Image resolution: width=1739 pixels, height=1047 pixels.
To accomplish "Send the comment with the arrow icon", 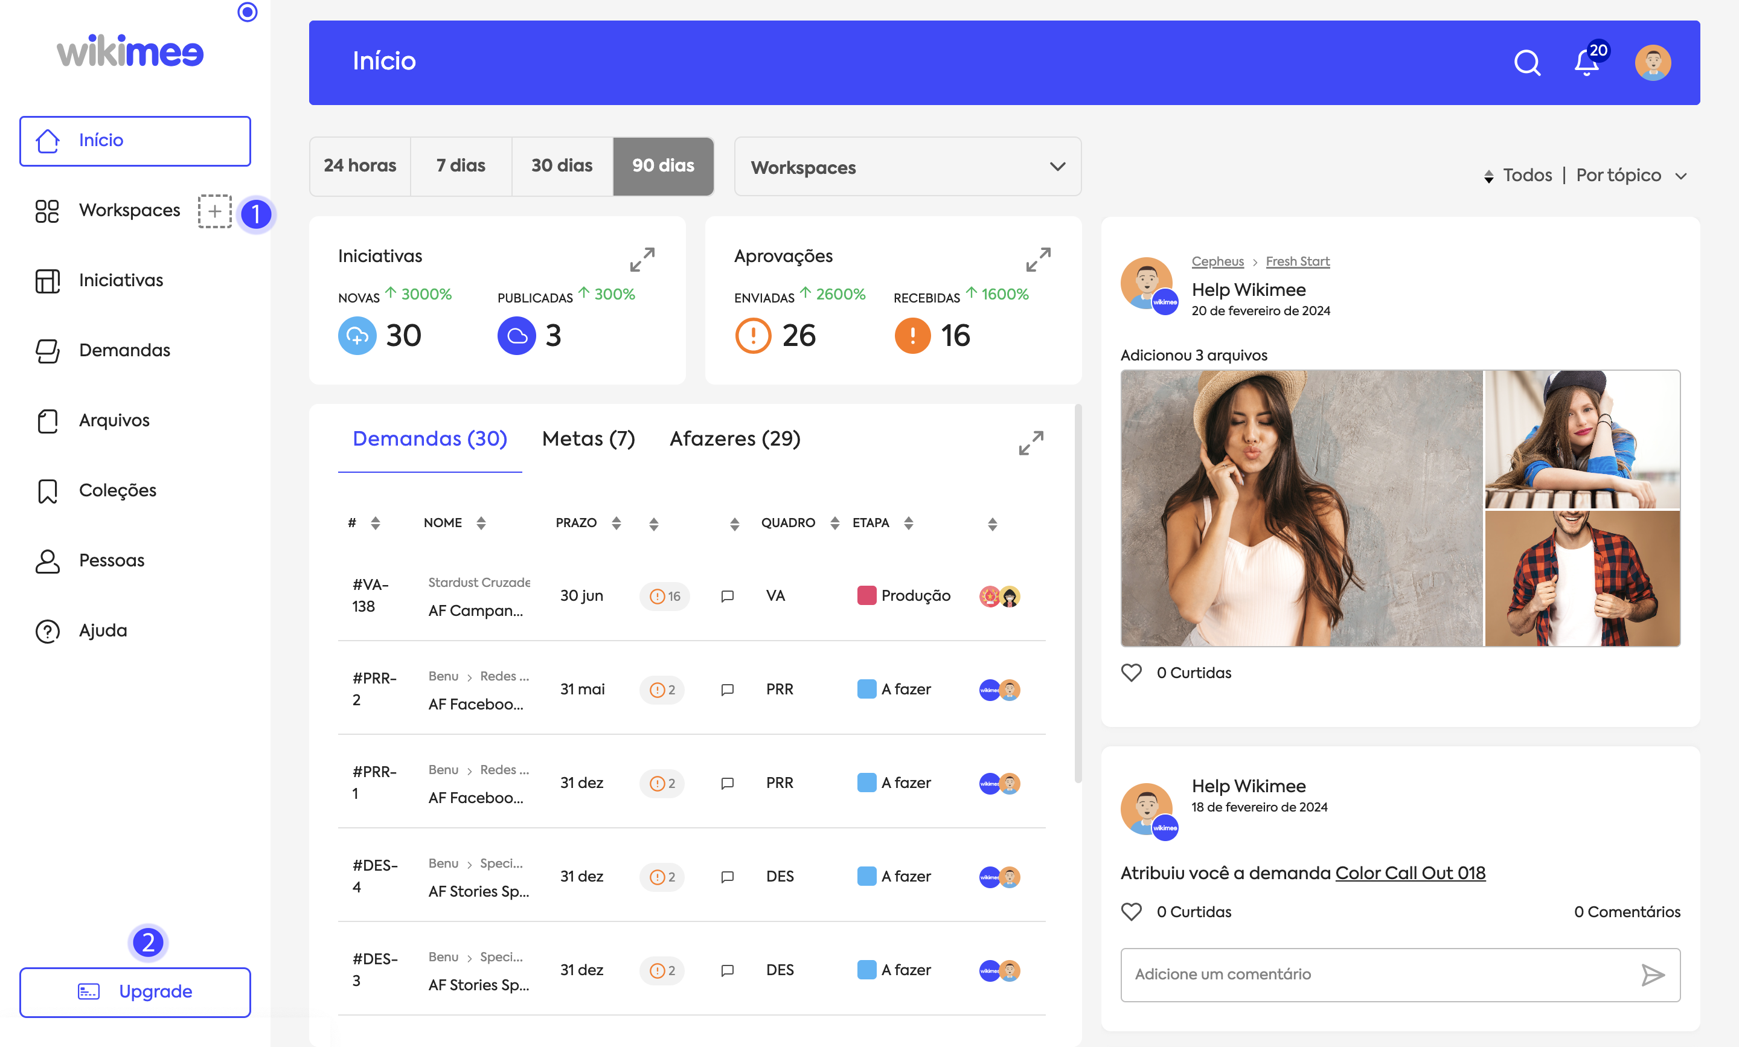I will [1651, 975].
